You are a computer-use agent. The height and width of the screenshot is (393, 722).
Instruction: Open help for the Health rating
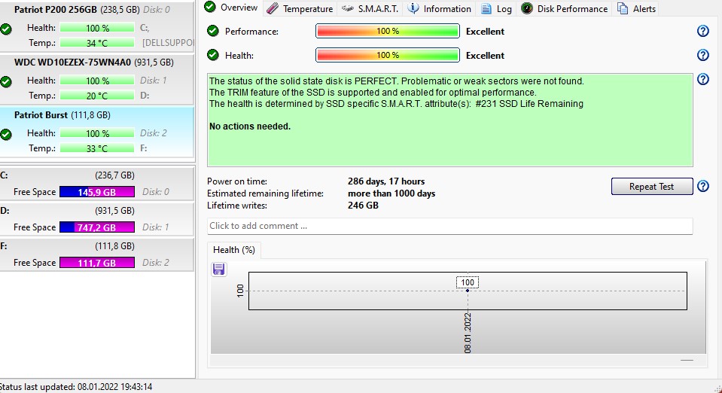[x=702, y=55]
